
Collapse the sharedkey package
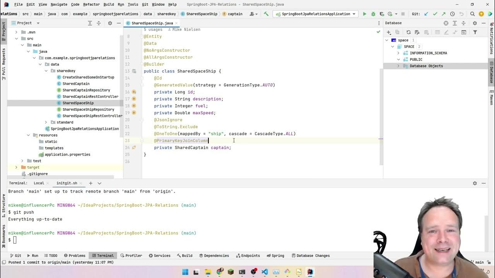(46, 71)
